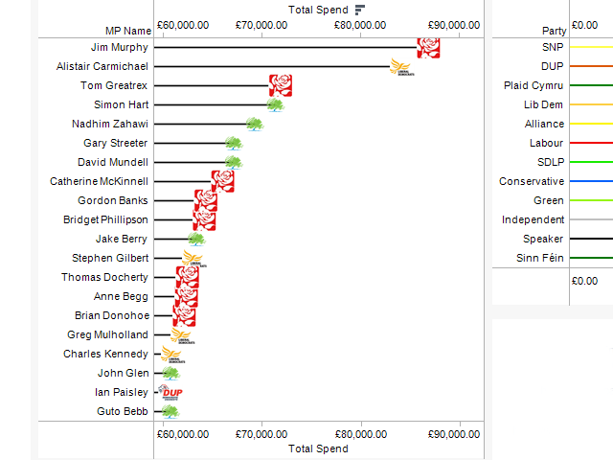Select the Labour red bar in party chart
Image resolution: width=613 pixels, height=460 pixels.
(591, 143)
